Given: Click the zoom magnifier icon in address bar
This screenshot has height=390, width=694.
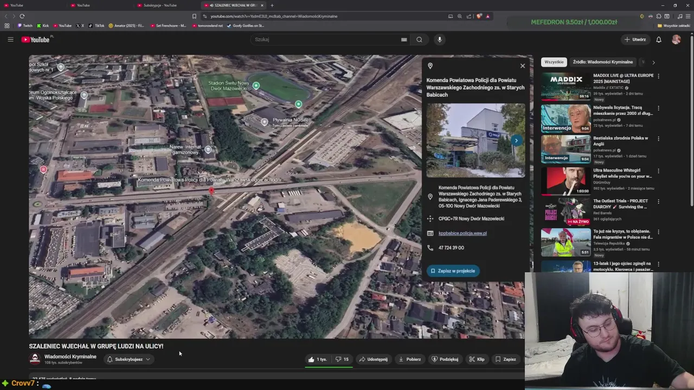Looking at the screenshot, I should pyautogui.click(x=460, y=16).
